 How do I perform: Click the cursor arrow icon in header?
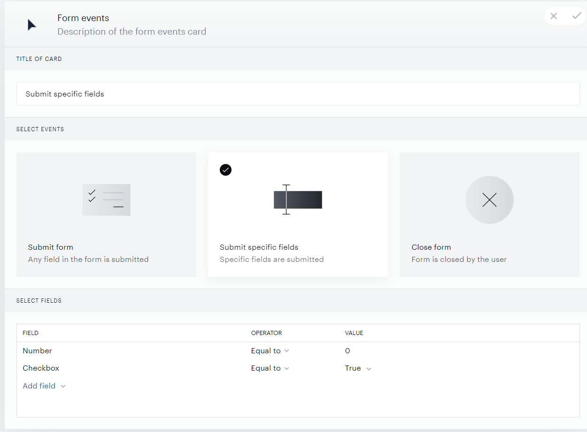pos(31,25)
